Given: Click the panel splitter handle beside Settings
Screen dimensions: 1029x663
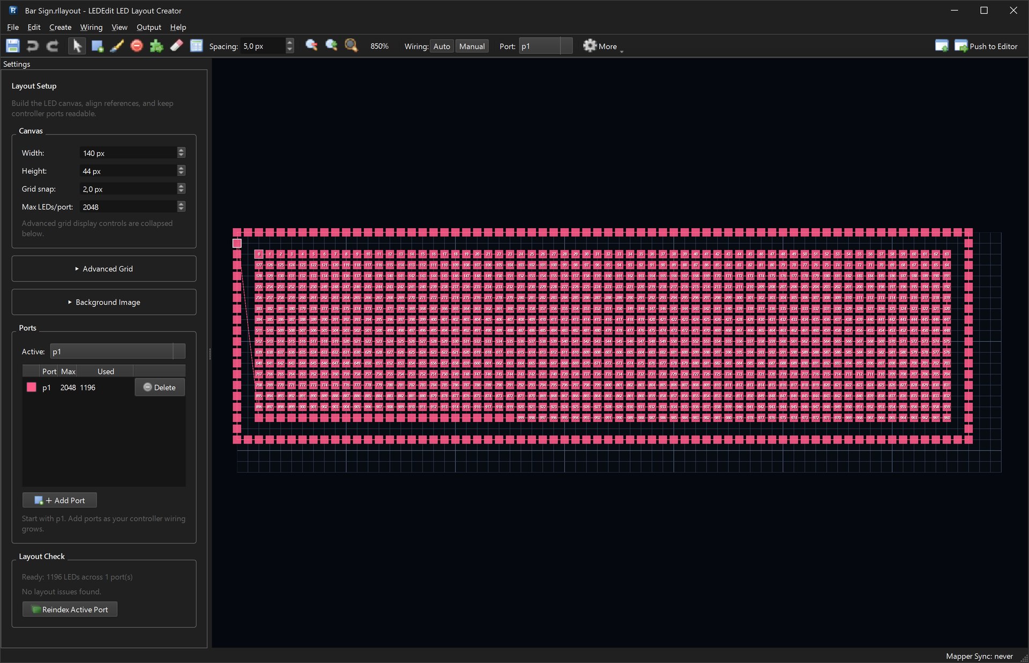Looking at the screenshot, I should pos(210,353).
